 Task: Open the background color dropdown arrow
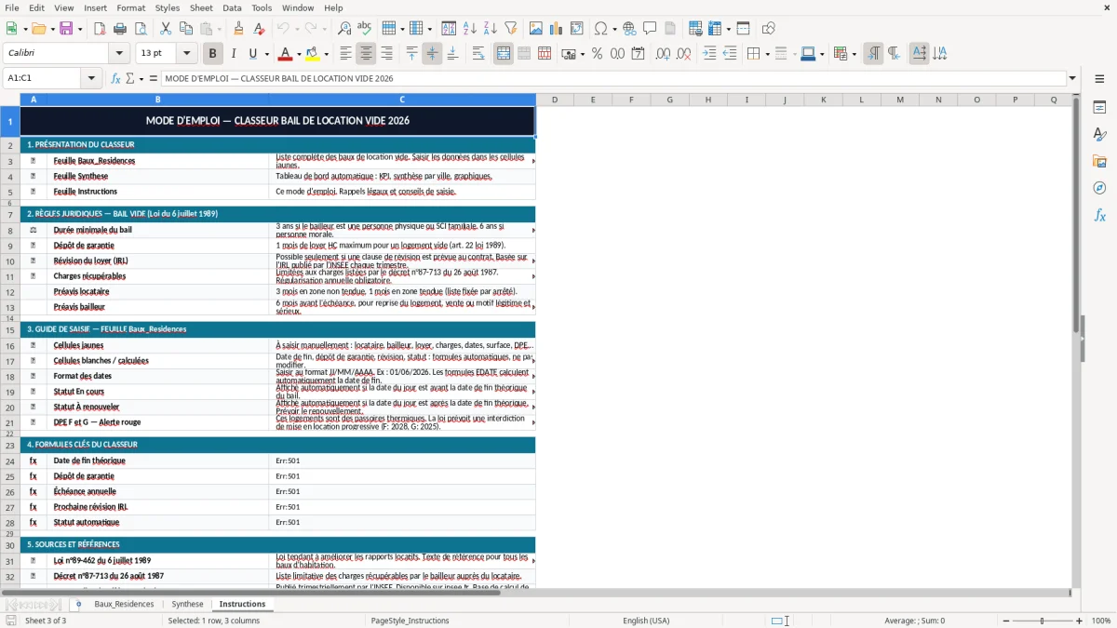(326, 54)
